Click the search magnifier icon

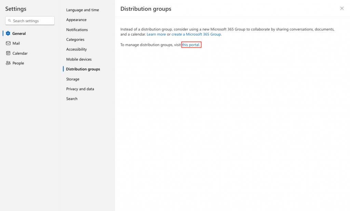pyautogui.click(x=9, y=21)
